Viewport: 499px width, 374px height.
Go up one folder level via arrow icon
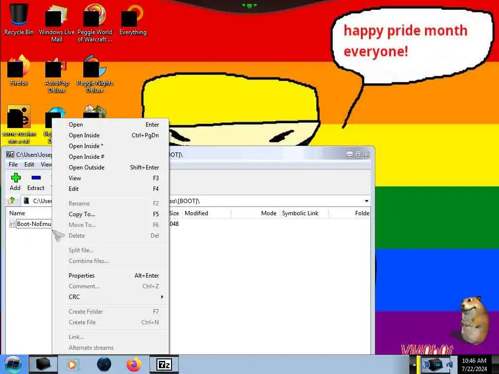[12, 201]
